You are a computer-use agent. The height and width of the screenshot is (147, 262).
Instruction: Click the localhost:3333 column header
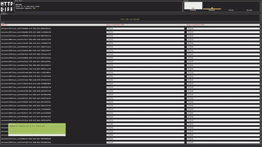pyautogui.click(x=196, y=25)
